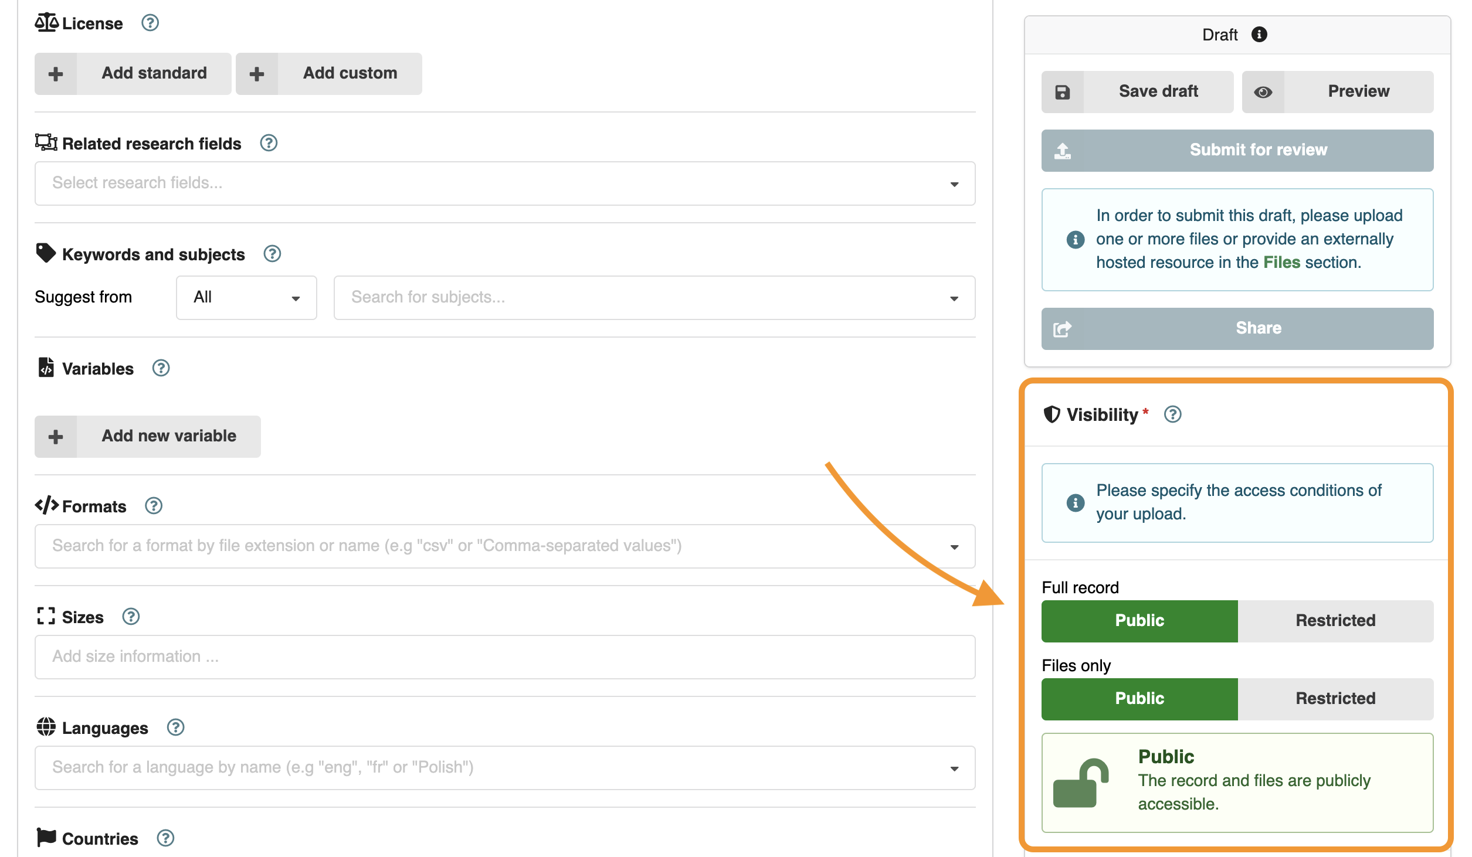
Task: Set Files only visibility to Restricted
Action: tap(1335, 699)
